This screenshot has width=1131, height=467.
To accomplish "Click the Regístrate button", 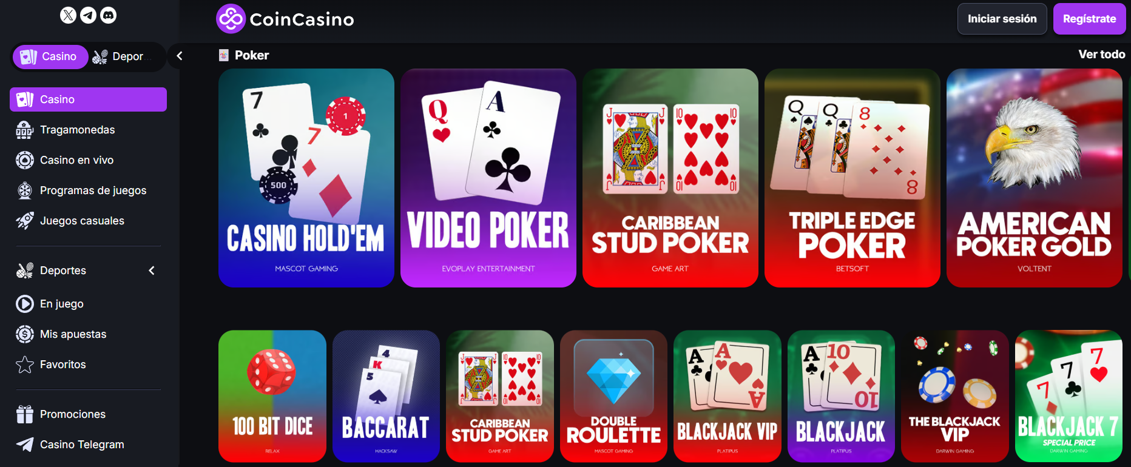I will point(1090,19).
